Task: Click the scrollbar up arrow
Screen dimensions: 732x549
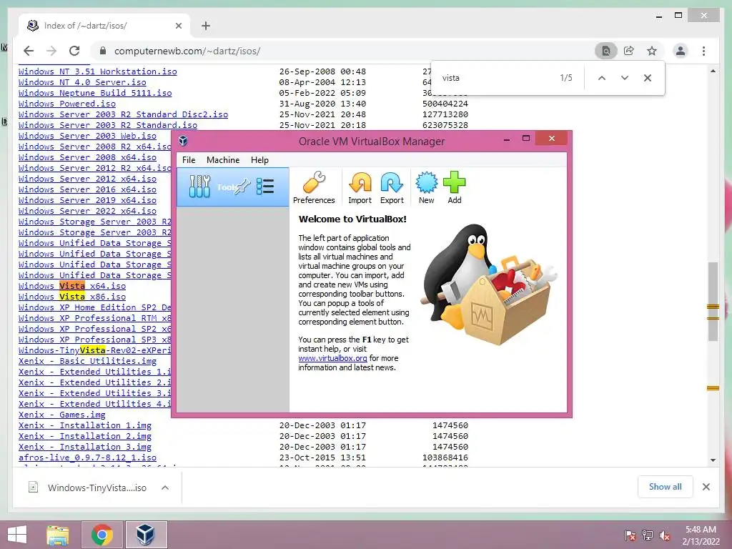Action: pyautogui.click(x=713, y=71)
